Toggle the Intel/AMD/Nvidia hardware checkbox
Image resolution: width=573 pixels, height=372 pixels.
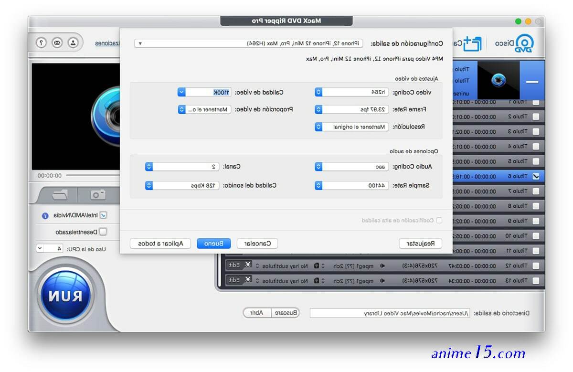click(103, 215)
